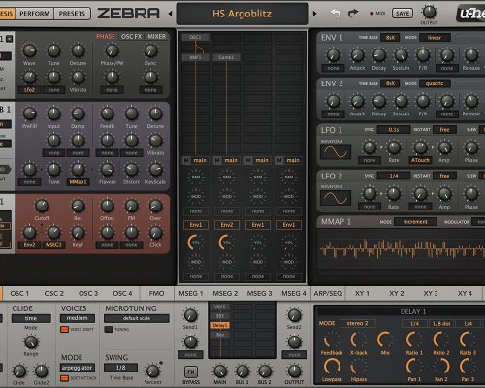Load the previous preset with left arrow

[171, 14]
